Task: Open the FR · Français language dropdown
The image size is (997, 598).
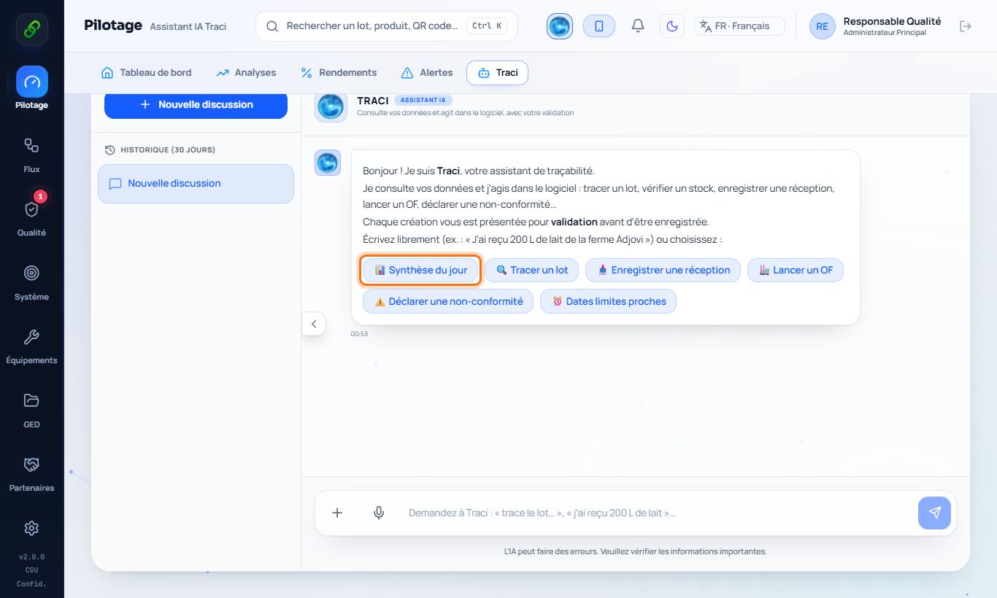Action: [739, 26]
